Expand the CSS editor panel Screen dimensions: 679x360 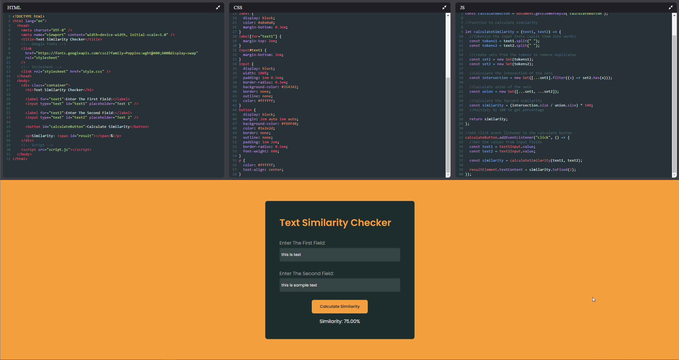coord(444,8)
